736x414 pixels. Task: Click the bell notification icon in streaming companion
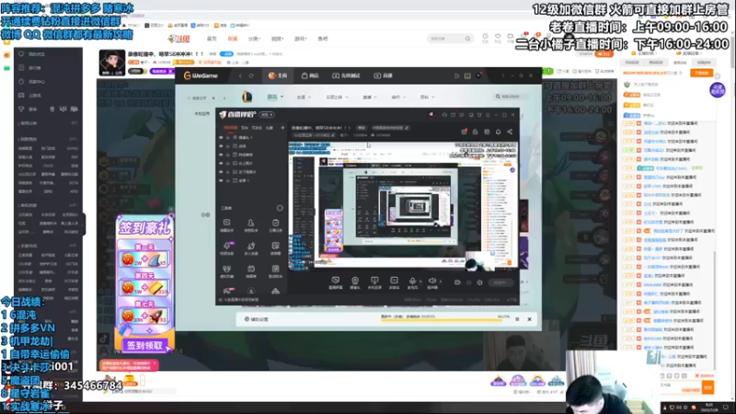pos(498,132)
